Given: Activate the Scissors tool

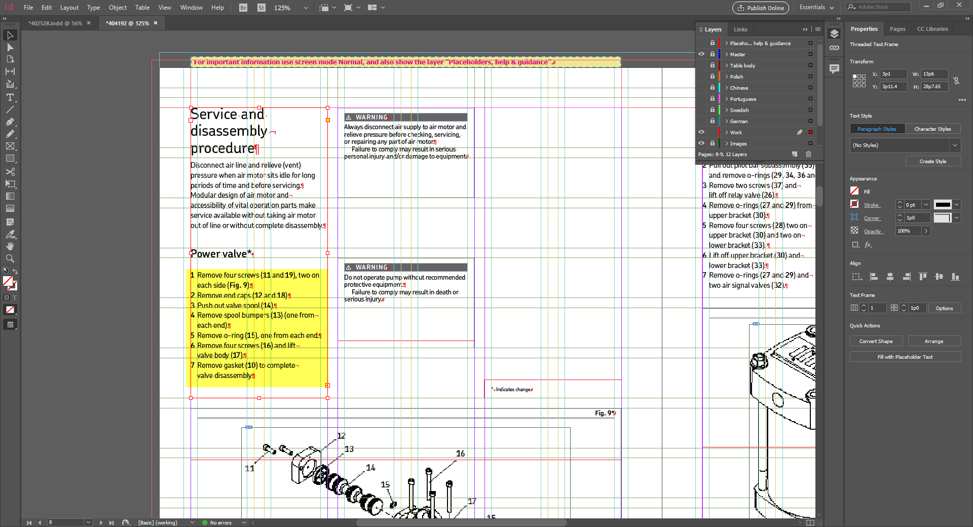Looking at the screenshot, I should 10,172.
